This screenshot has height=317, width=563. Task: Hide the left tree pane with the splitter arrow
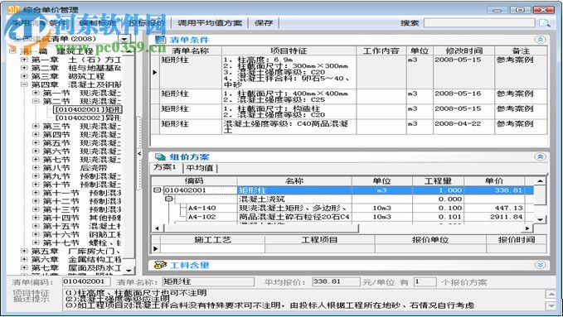(x=139, y=153)
